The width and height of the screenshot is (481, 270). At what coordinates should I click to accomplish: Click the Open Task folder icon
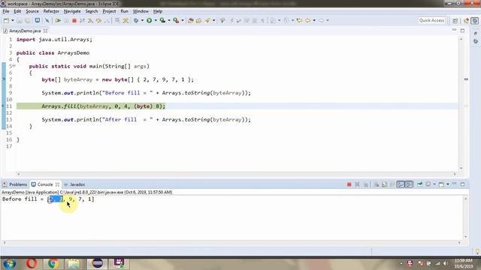click(x=198, y=20)
